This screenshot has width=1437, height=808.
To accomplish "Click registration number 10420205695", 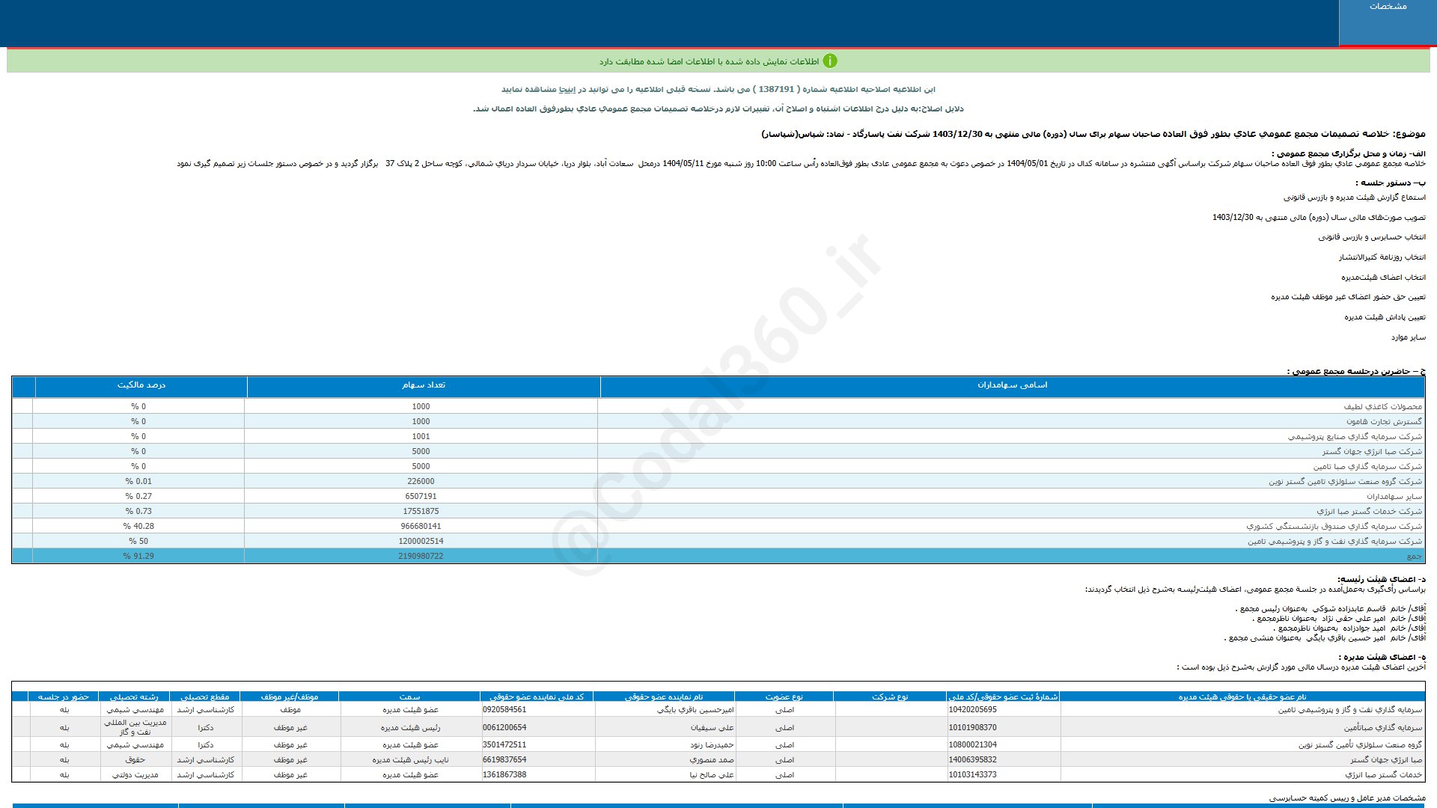I will pyautogui.click(x=972, y=709).
